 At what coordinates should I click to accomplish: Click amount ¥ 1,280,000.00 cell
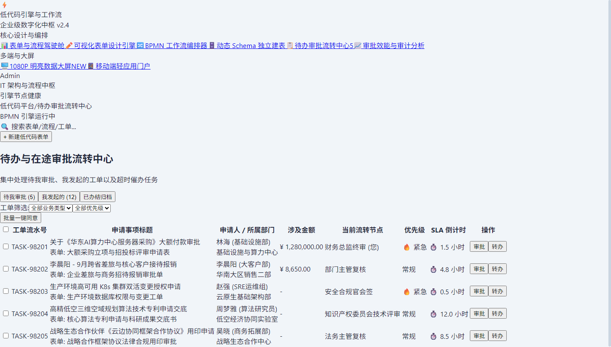[301, 247]
